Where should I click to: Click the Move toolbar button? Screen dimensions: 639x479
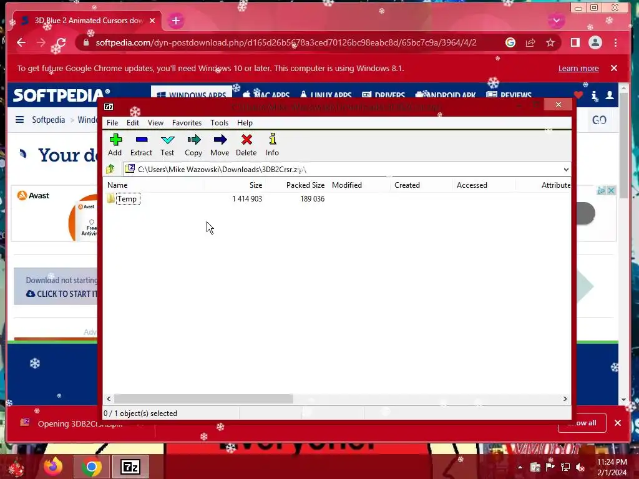[220, 145]
